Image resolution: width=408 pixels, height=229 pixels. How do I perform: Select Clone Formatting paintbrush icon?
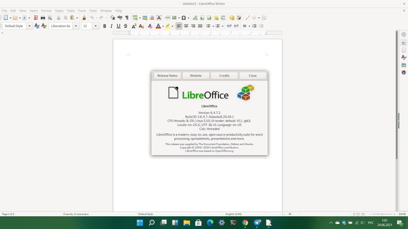pos(84,18)
